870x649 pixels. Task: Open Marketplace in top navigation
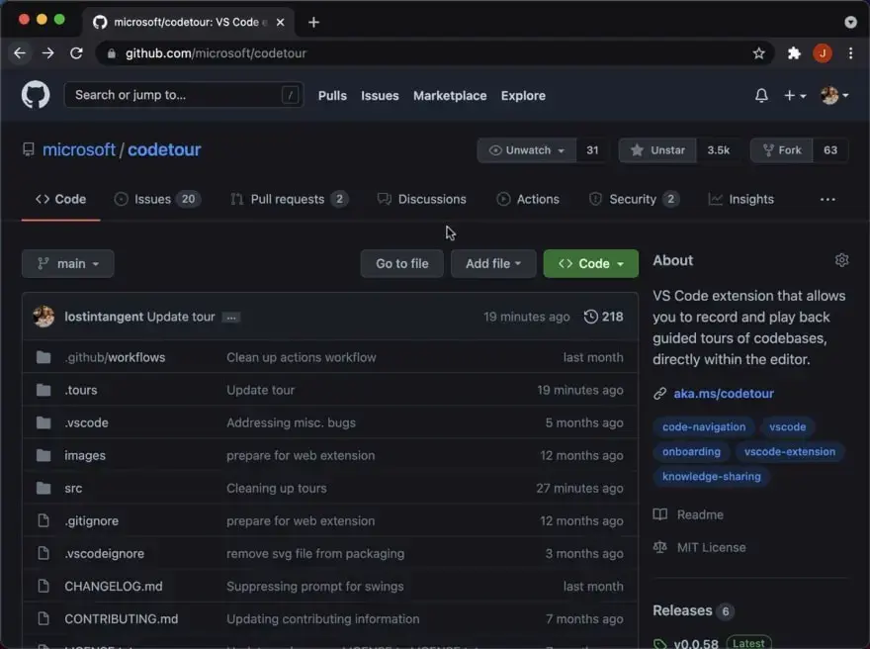tap(450, 96)
